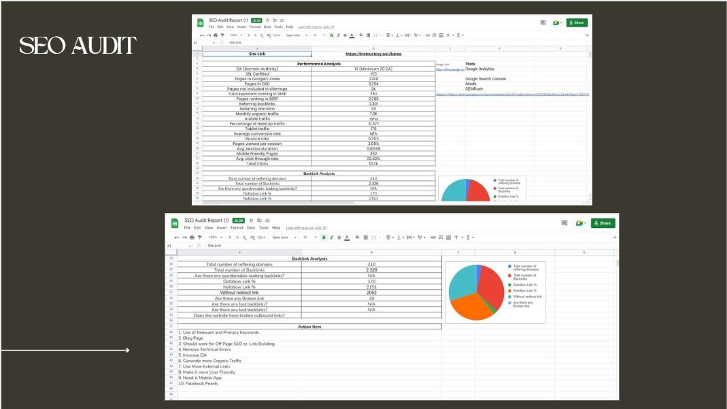Open the Insert menu in the upper spreadsheet
Screen dimensions: 727x409
[x=241, y=27]
